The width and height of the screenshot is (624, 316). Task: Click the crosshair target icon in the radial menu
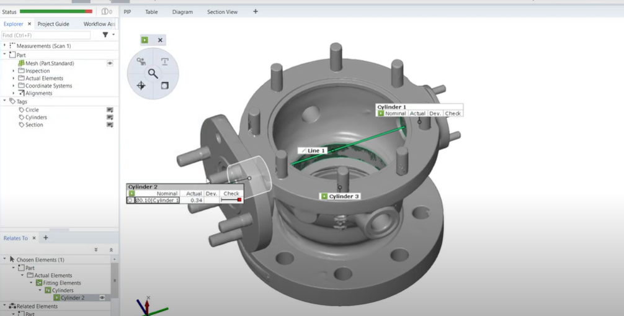click(141, 85)
